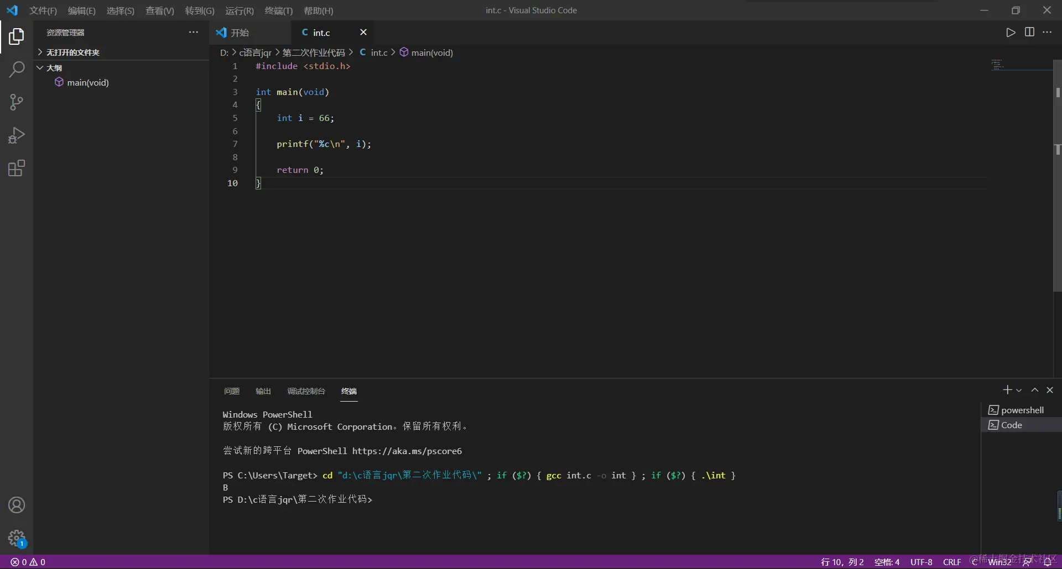
Task: Click line number 5 in the gutter
Action: point(235,118)
